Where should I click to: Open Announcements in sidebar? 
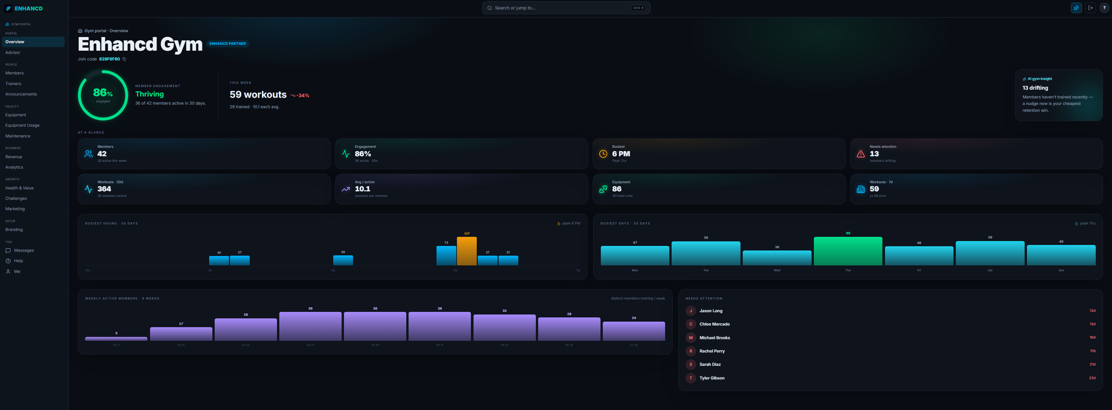33,94
